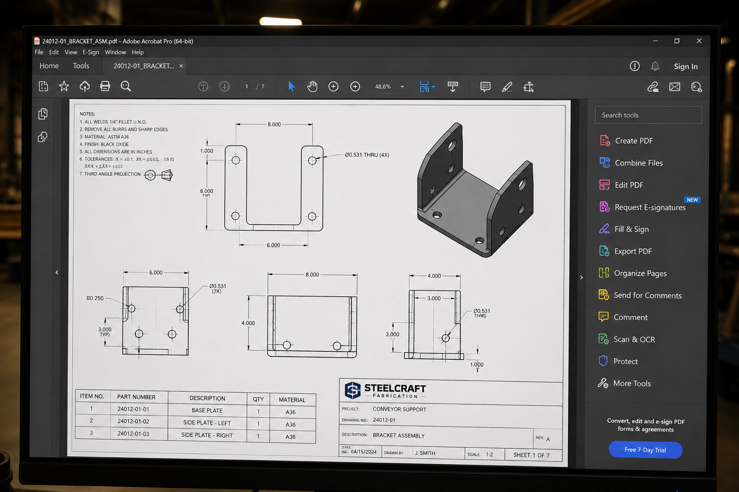Open the File menu

39,52
